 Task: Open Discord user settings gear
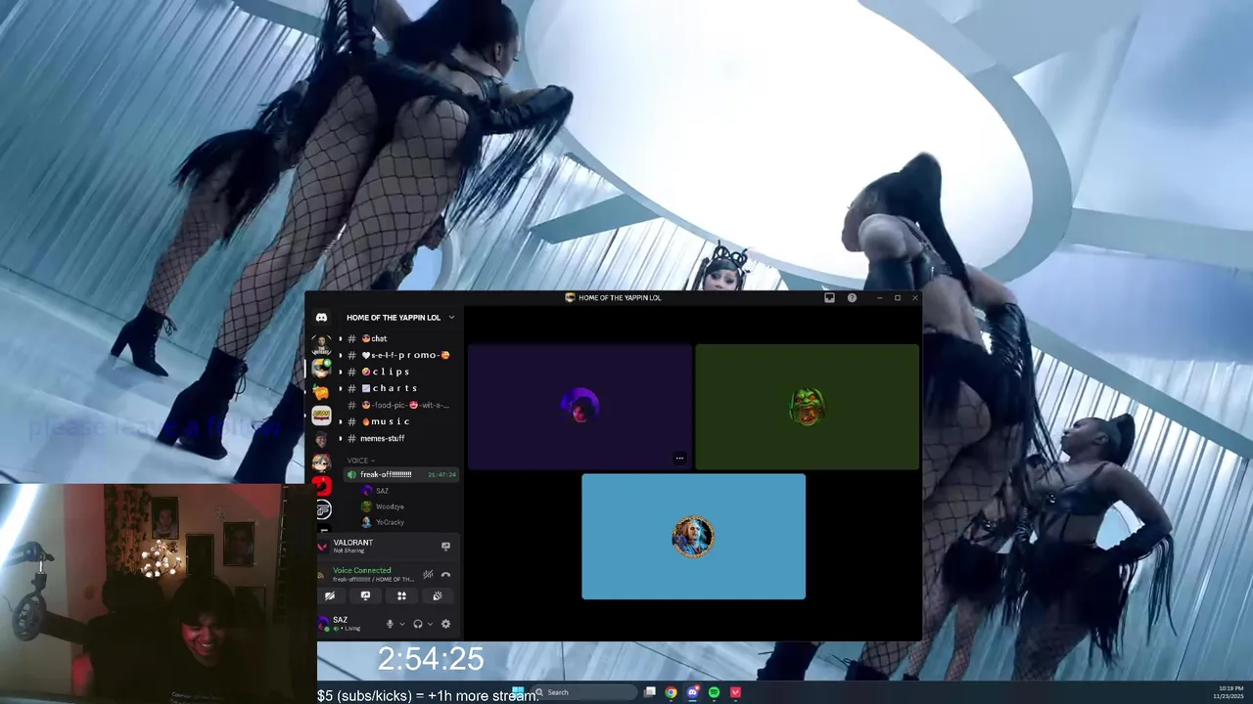(x=445, y=624)
